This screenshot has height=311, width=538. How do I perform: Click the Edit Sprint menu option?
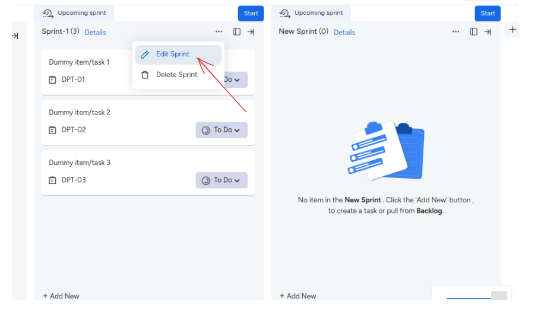[x=172, y=55]
